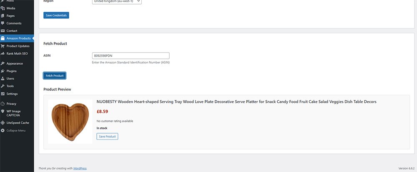Open the Amazon Products menu
Image resolution: width=417 pixels, height=172 pixels.
click(x=18, y=38)
